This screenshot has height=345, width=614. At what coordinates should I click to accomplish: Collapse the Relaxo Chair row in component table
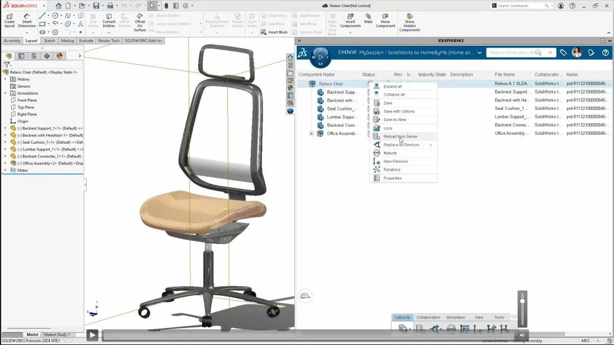[304, 84]
